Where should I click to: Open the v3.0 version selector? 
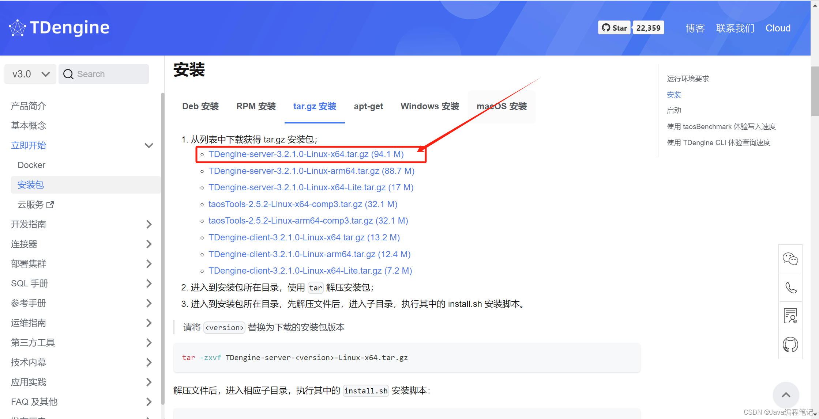point(30,74)
